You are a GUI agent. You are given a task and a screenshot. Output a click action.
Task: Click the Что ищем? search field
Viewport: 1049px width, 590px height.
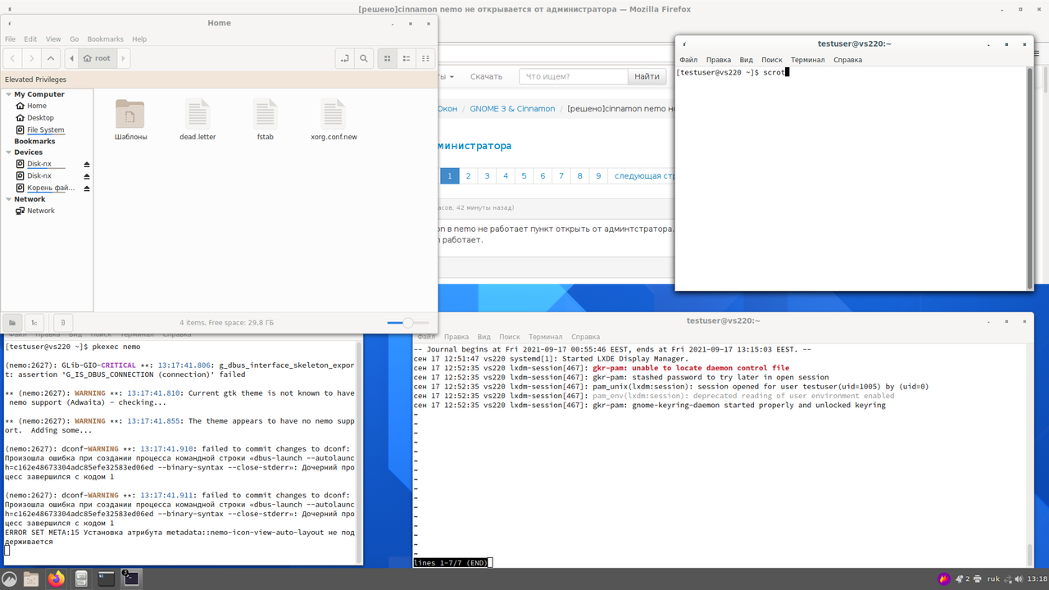[x=574, y=76]
